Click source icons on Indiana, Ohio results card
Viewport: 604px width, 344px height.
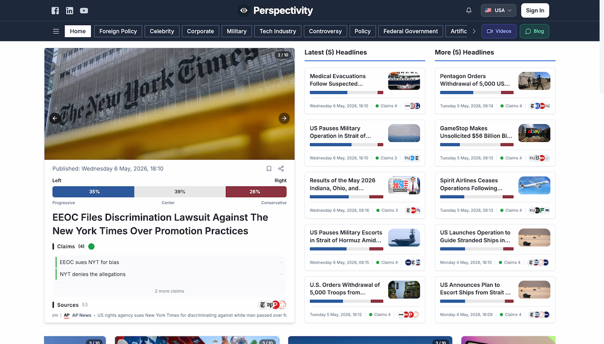pos(413,210)
